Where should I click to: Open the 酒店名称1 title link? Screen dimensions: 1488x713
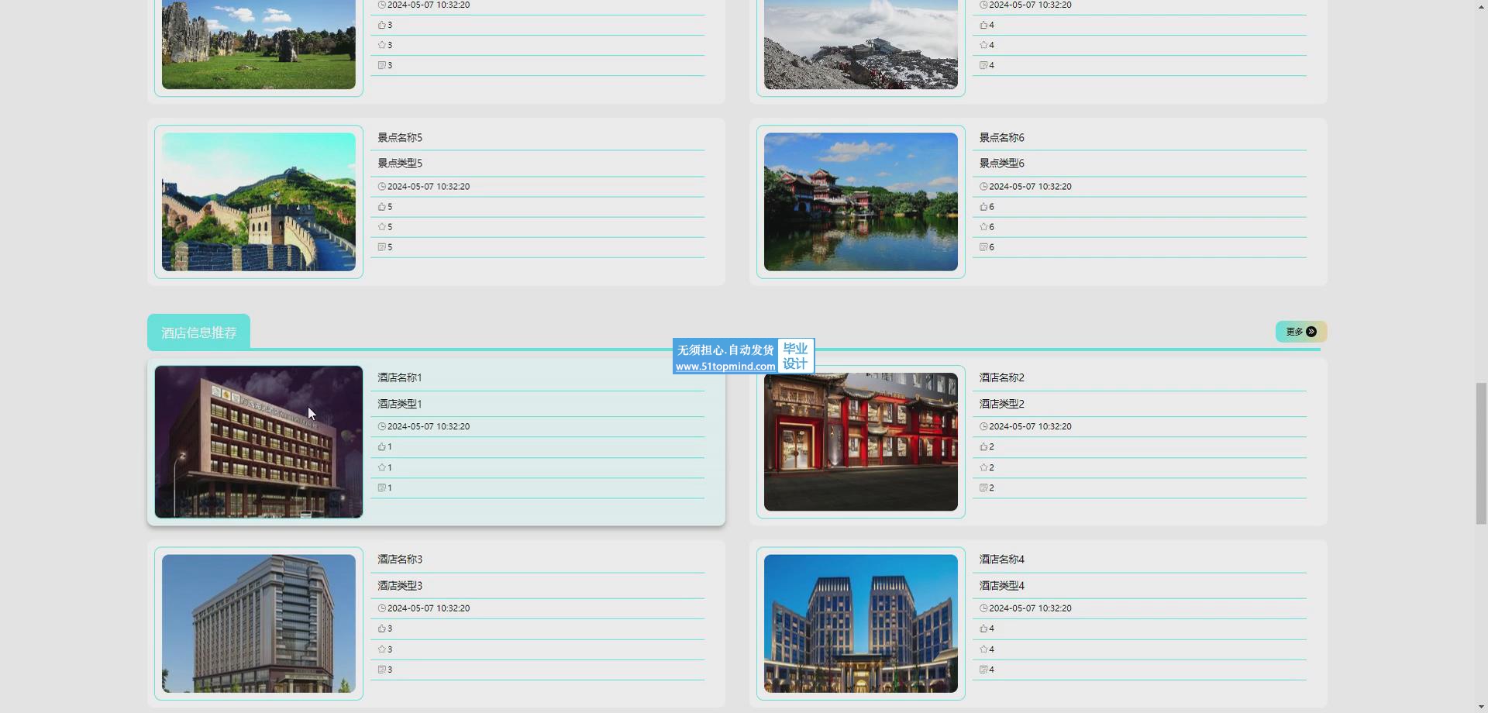point(400,377)
